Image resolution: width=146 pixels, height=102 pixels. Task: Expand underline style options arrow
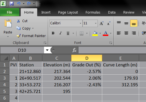[x=73, y=33]
